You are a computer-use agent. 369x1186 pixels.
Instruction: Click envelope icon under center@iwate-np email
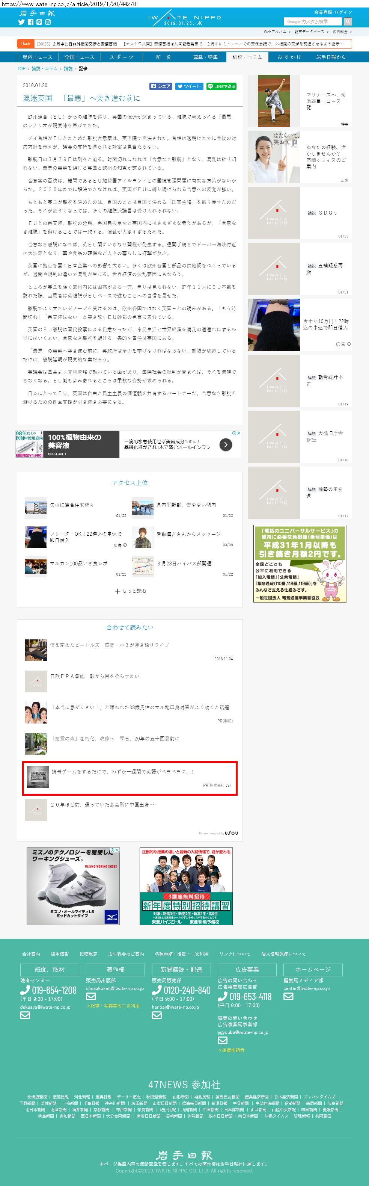click(288, 996)
